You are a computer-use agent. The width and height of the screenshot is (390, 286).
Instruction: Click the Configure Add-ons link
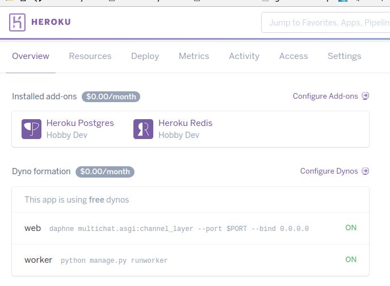pyautogui.click(x=325, y=96)
